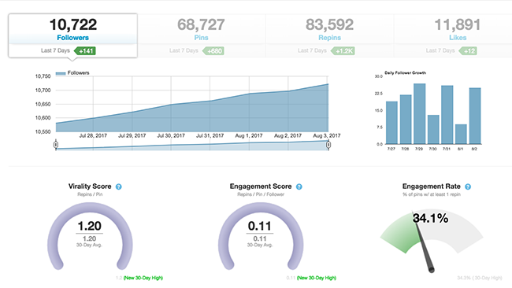Switch to the Likes metric tab
512x288 pixels.
pos(458,36)
